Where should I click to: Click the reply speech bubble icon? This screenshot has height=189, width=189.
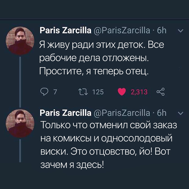coord(44,92)
